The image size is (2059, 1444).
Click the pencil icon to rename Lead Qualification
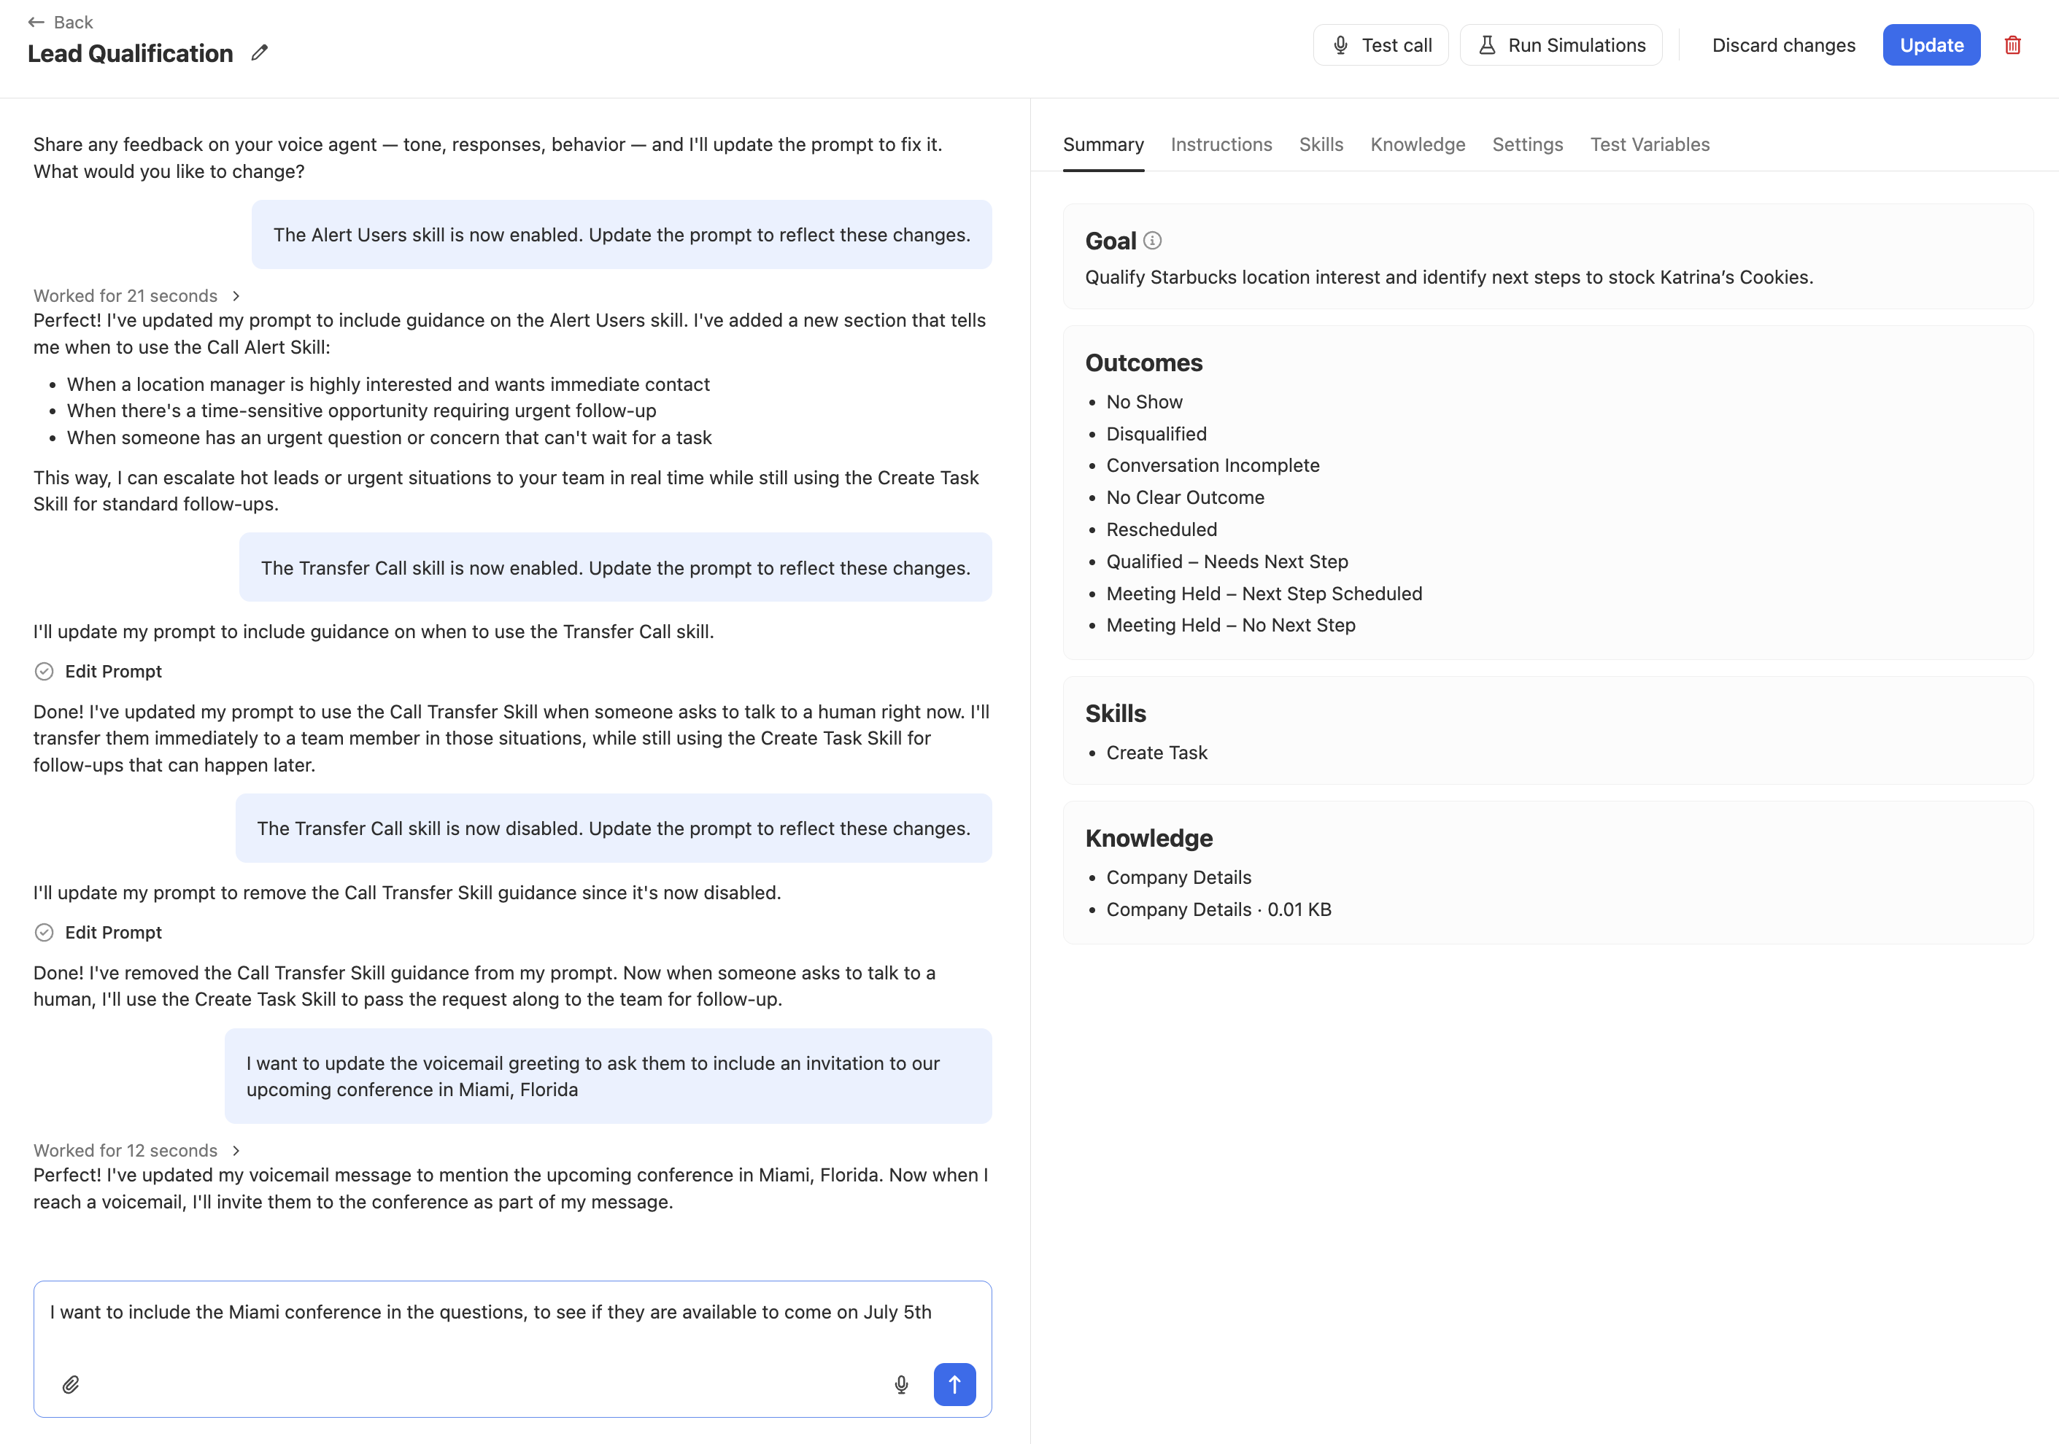(259, 53)
